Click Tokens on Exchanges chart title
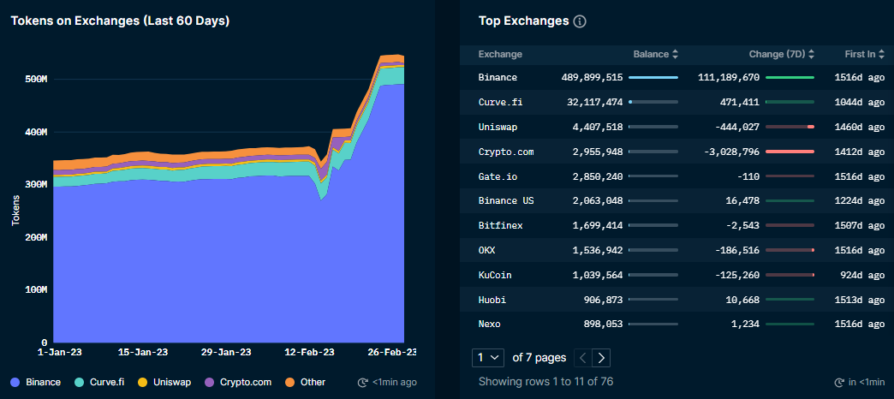The image size is (894, 399). [x=120, y=21]
